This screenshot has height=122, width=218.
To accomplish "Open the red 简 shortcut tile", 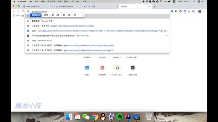I will 102,68.
